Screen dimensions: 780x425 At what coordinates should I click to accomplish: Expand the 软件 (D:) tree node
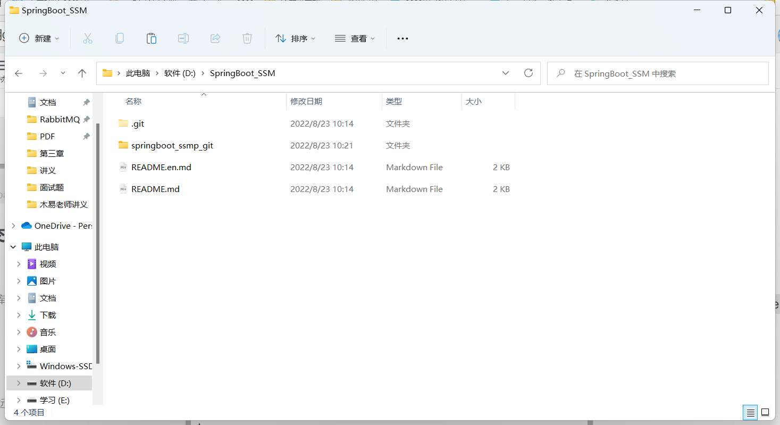[19, 383]
